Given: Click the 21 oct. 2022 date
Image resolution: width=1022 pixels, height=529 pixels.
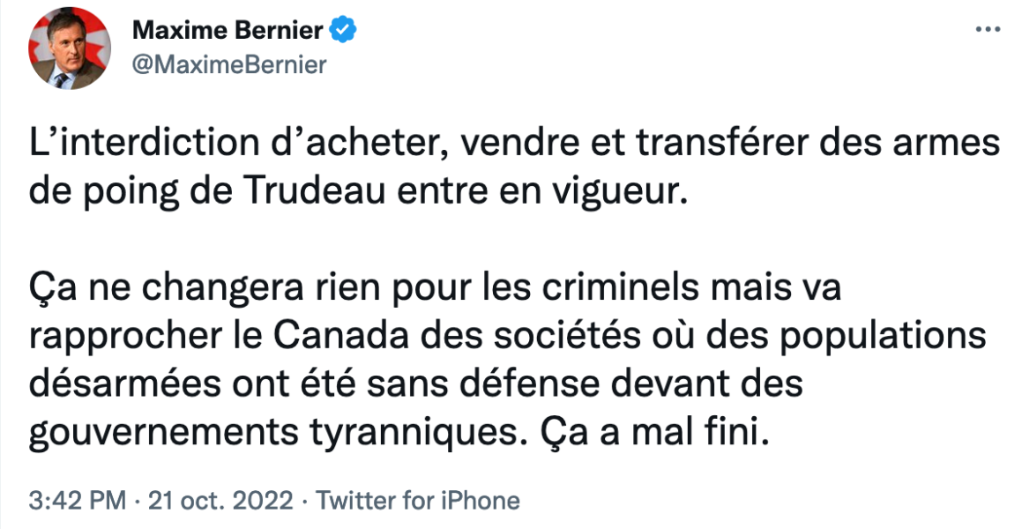Looking at the screenshot, I should (x=221, y=501).
